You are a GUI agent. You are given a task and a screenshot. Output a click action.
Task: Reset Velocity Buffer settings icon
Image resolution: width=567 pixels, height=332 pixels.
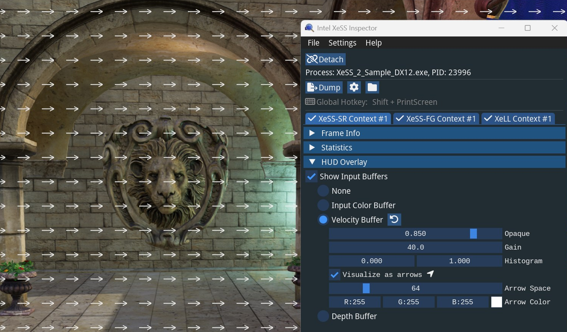(394, 220)
